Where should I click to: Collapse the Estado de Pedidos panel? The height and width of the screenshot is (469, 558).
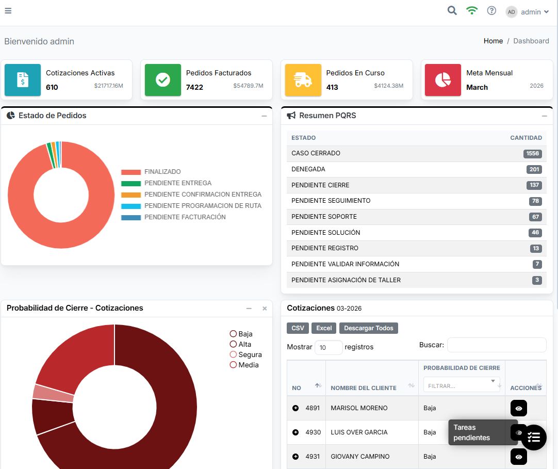[265, 116]
